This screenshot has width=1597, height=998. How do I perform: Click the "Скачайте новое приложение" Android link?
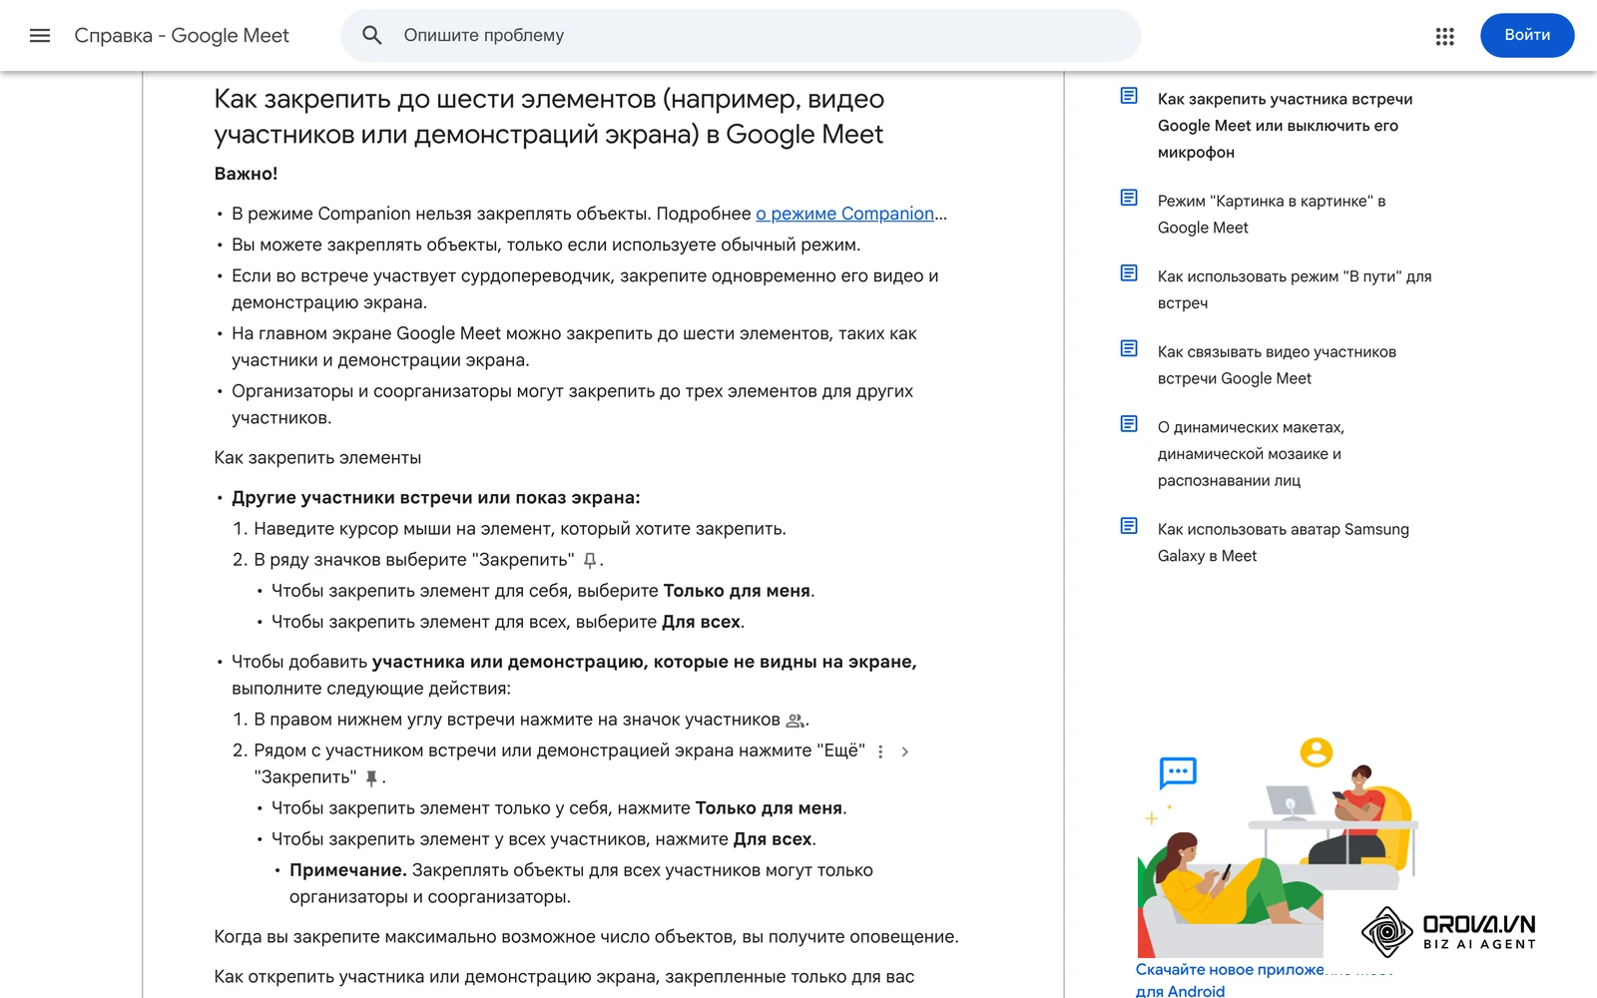click(x=1231, y=980)
